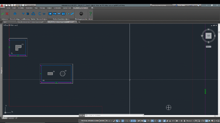Click the W-shaped Structural objects icon
Viewport: 220px width, 123px height.
[x=44, y=14]
